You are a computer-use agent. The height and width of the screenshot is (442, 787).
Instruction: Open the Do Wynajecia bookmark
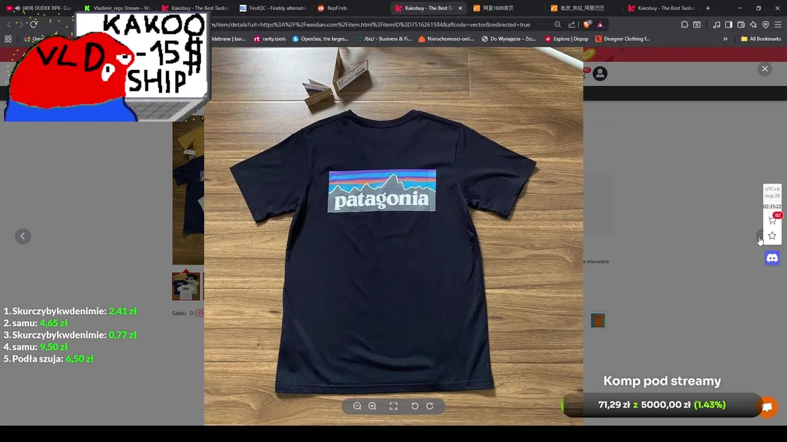click(508, 39)
